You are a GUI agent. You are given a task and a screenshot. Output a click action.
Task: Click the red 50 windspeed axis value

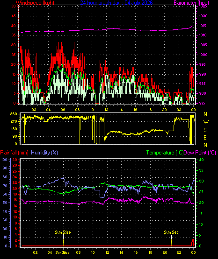(14, 6)
